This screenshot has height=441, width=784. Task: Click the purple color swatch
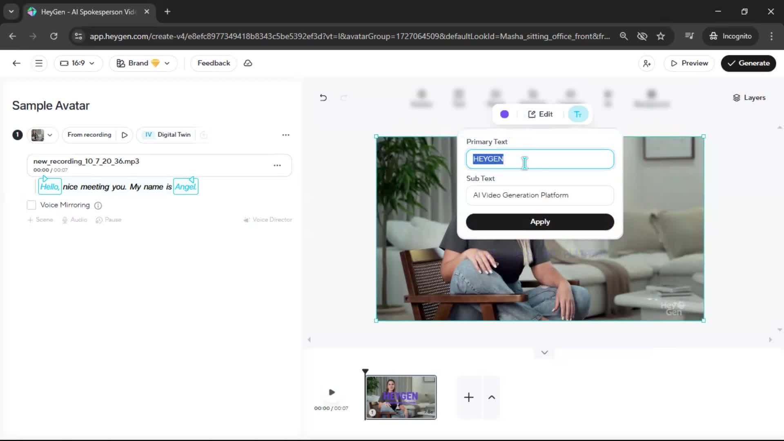point(504,114)
